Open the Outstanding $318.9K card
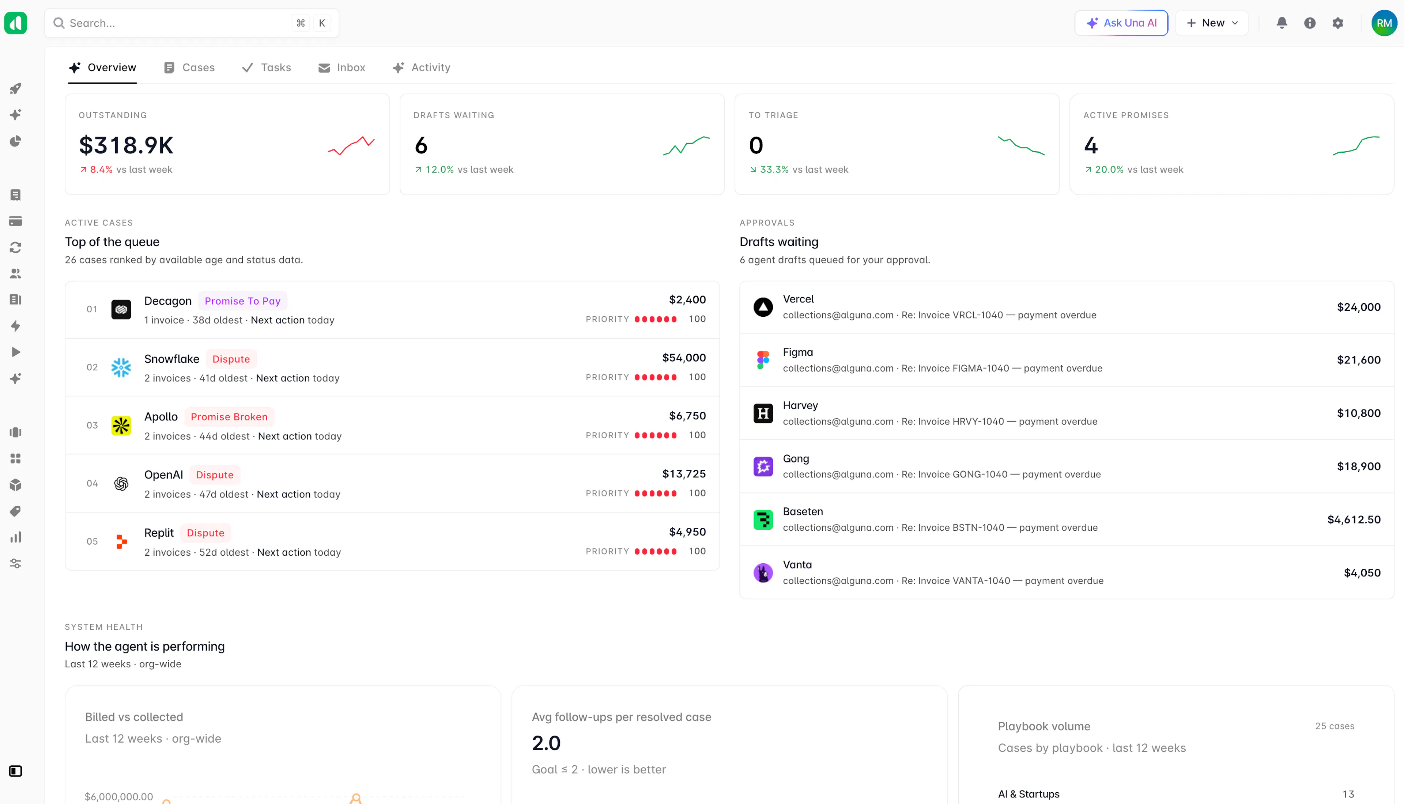This screenshot has width=1404, height=804. point(227,144)
